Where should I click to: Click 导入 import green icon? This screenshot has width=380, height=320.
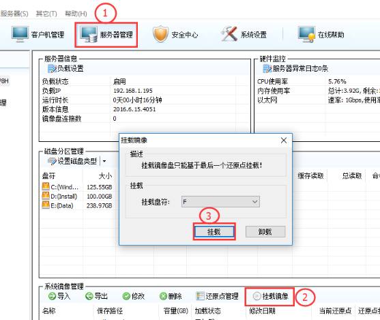52,296
